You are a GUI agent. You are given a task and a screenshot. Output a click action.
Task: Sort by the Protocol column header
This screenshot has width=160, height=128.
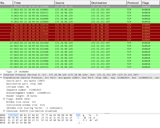click(133, 3)
